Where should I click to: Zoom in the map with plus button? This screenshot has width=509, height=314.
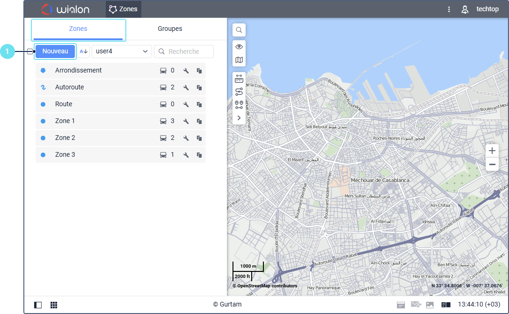click(x=492, y=151)
